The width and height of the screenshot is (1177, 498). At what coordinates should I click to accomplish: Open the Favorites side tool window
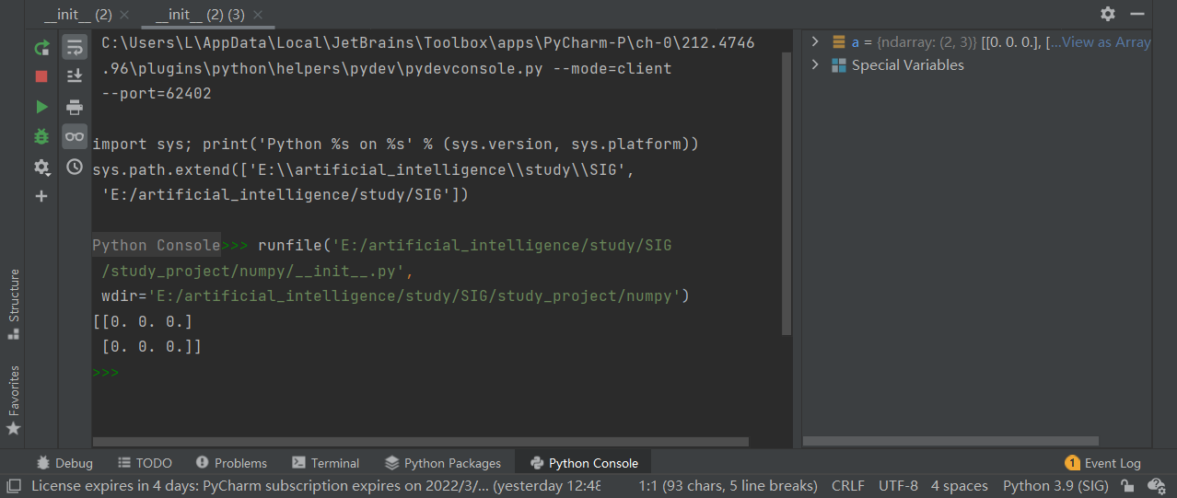point(14,400)
